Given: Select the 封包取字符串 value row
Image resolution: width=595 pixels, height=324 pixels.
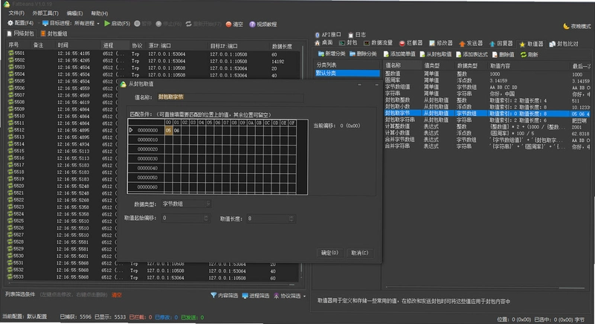Looking at the screenshot, I should pyautogui.click(x=487, y=120).
